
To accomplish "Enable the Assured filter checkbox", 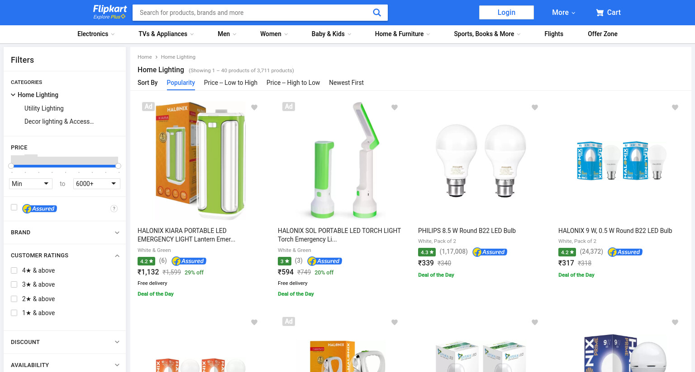I will pos(14,207).
